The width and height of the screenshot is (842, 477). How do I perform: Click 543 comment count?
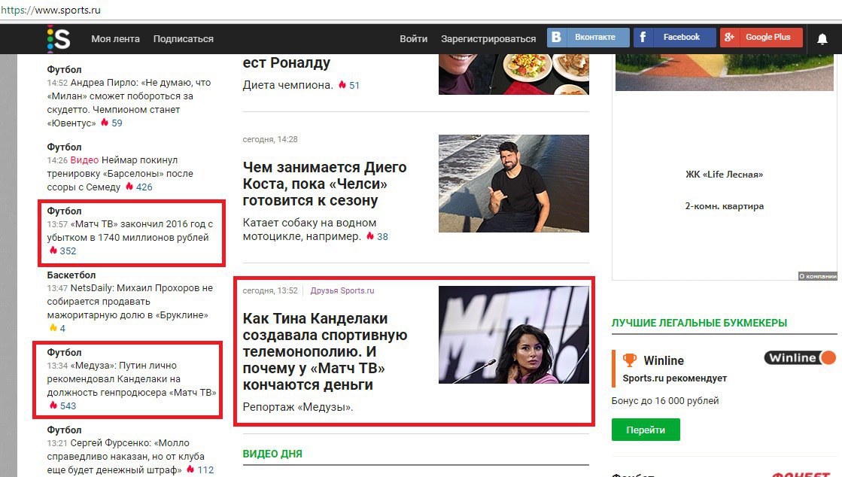[68, 406]
